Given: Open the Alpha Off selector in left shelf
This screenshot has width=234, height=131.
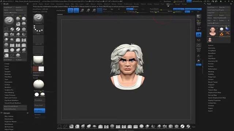Looking at the screenshot, I should pyautogui.click(x=38, y=40).
